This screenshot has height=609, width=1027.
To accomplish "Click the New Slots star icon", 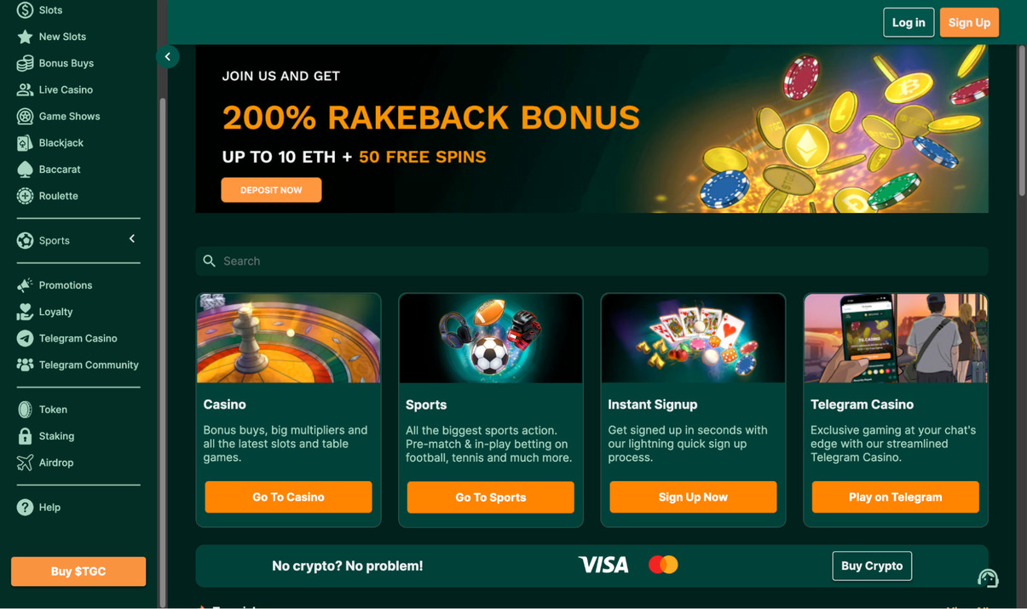I will coord(25,37).
